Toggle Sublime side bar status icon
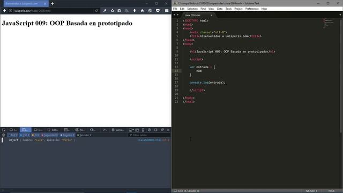The image size is (343, 193). pos(175,191)
